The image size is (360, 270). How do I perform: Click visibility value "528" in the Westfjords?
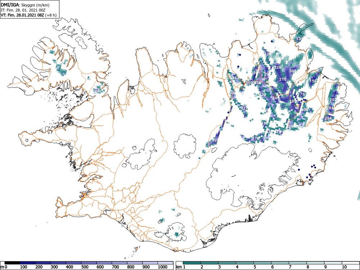pyautogui.click(x=96, y=91)
